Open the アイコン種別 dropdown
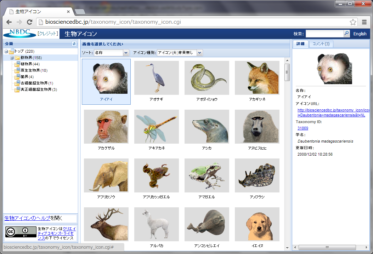The image size is (373, 254). click(180, 53)
